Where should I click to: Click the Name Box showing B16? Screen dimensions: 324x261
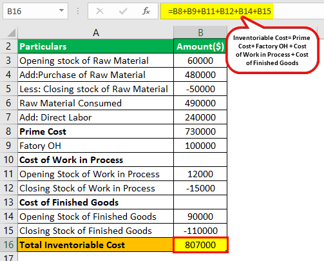click(35, 11)
